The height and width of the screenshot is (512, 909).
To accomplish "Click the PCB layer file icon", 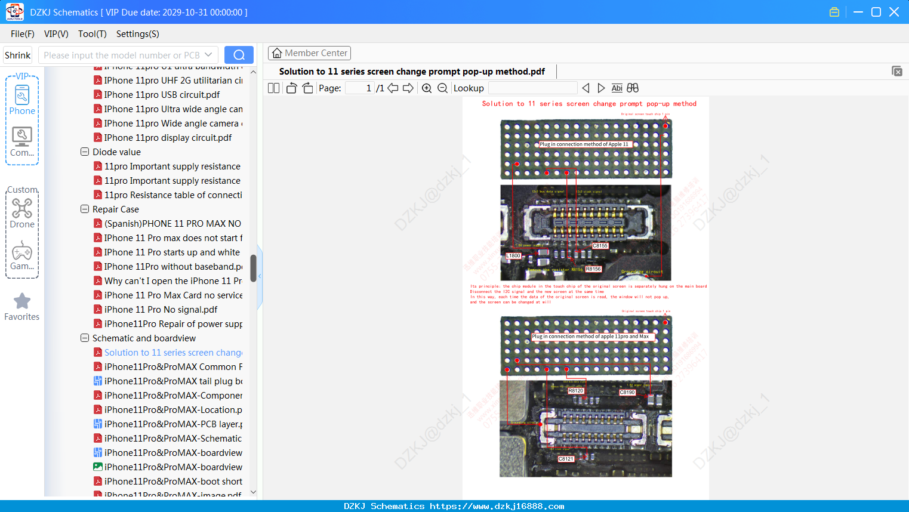I will pos(98,424).
